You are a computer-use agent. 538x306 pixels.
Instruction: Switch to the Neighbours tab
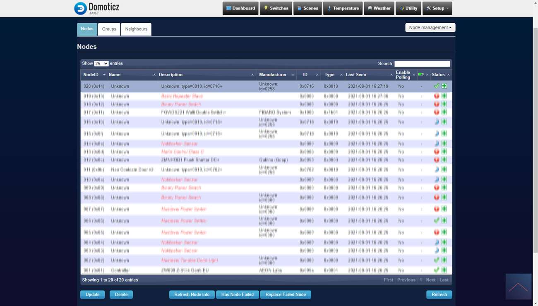coord(136,29)
